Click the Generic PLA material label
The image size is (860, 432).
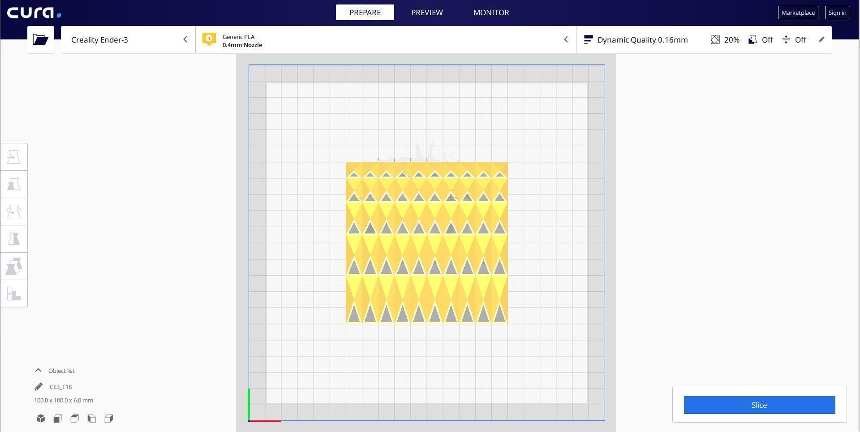point(238,37)
